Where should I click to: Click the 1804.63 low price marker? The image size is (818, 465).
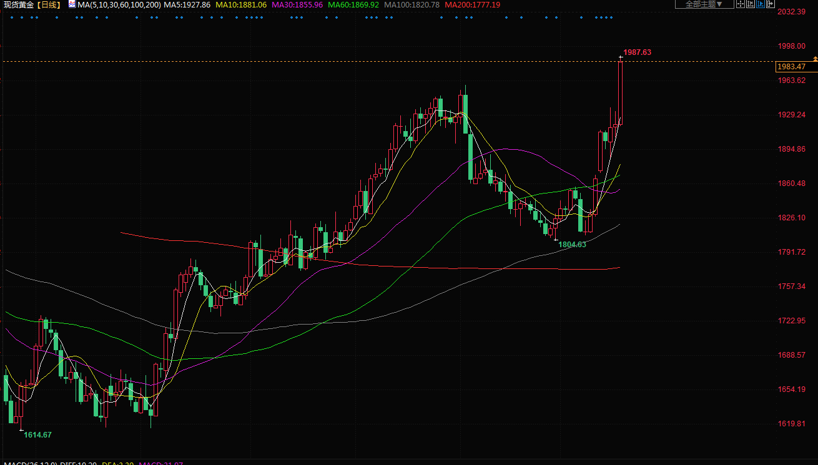572,245
